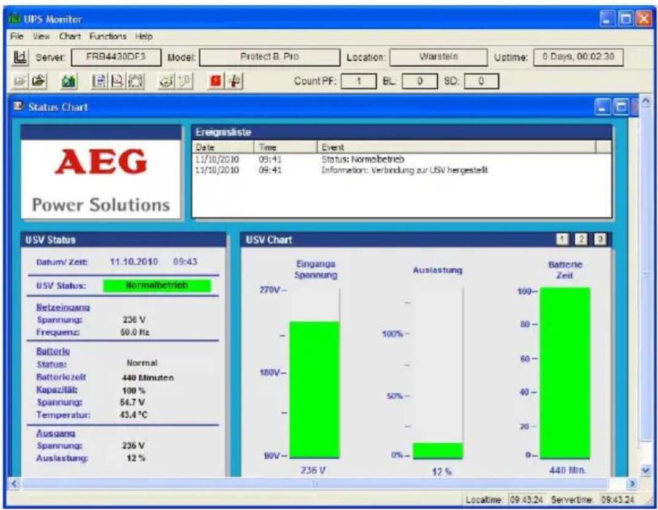
Task: Click the 54.7 V battery voltage value
Action: [133, 402]
